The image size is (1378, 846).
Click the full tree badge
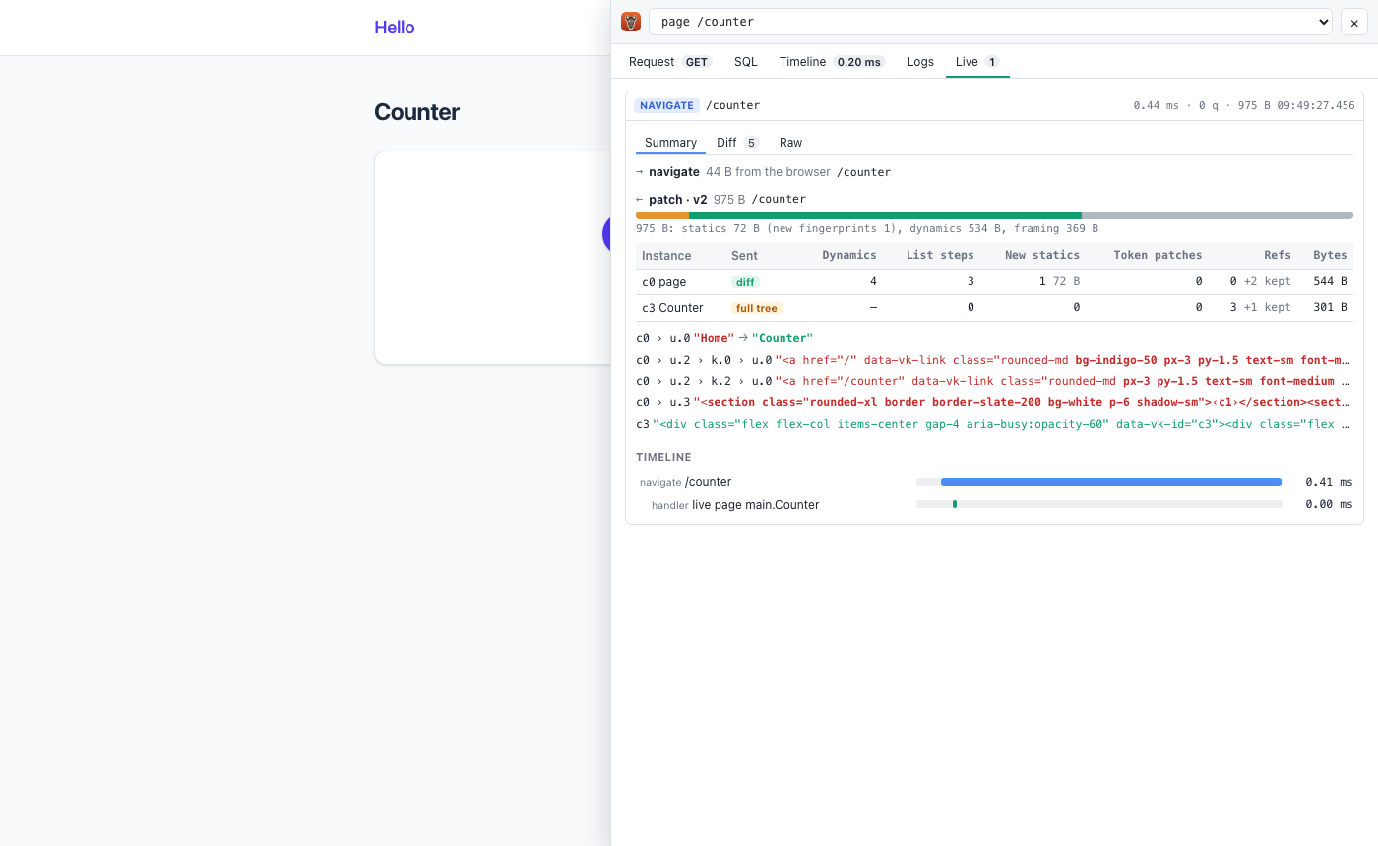coord(756,308)
